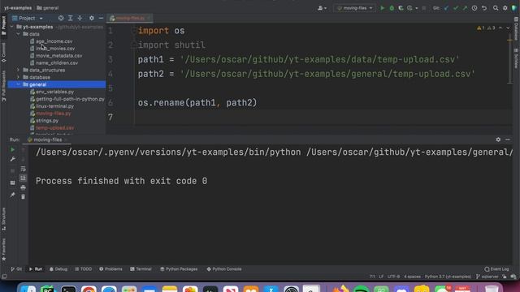Viewport: 520px width, 292px height.
Task: Select name_children.csv file
Action: pyautogui.click(x=57, y=63)
